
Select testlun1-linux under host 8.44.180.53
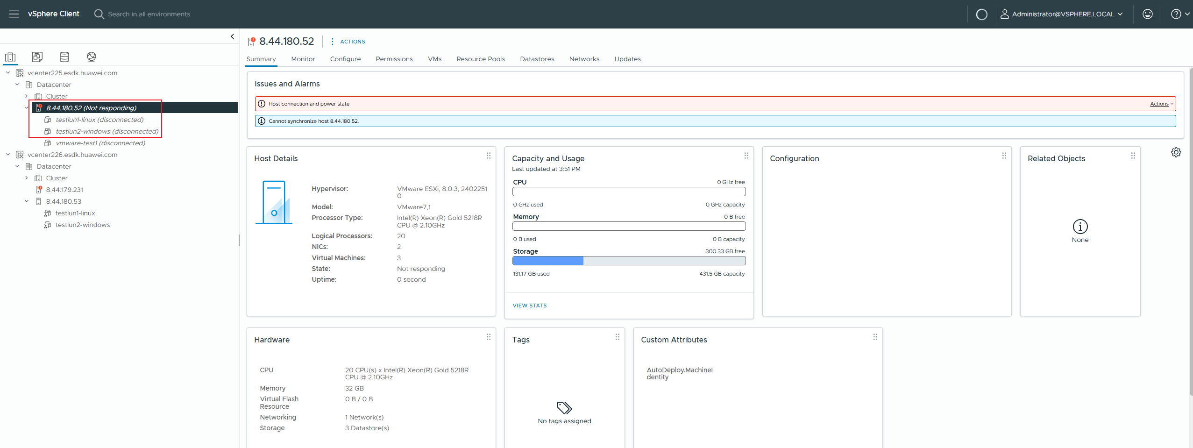[75, 213]
